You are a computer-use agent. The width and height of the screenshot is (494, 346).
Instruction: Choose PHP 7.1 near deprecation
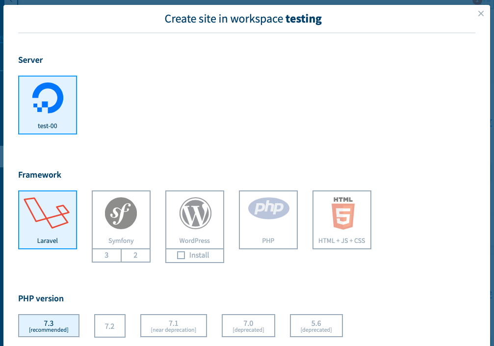pos(174,326)
